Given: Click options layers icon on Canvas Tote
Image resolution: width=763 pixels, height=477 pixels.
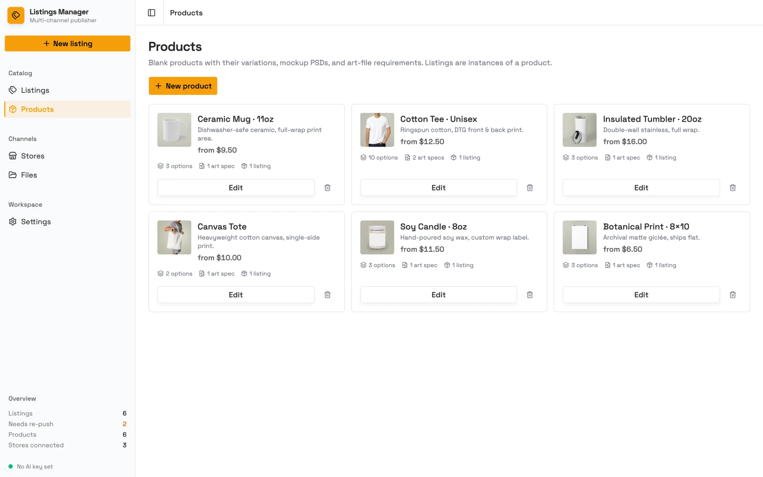Looking at the screenshot, I should (160, 273).
